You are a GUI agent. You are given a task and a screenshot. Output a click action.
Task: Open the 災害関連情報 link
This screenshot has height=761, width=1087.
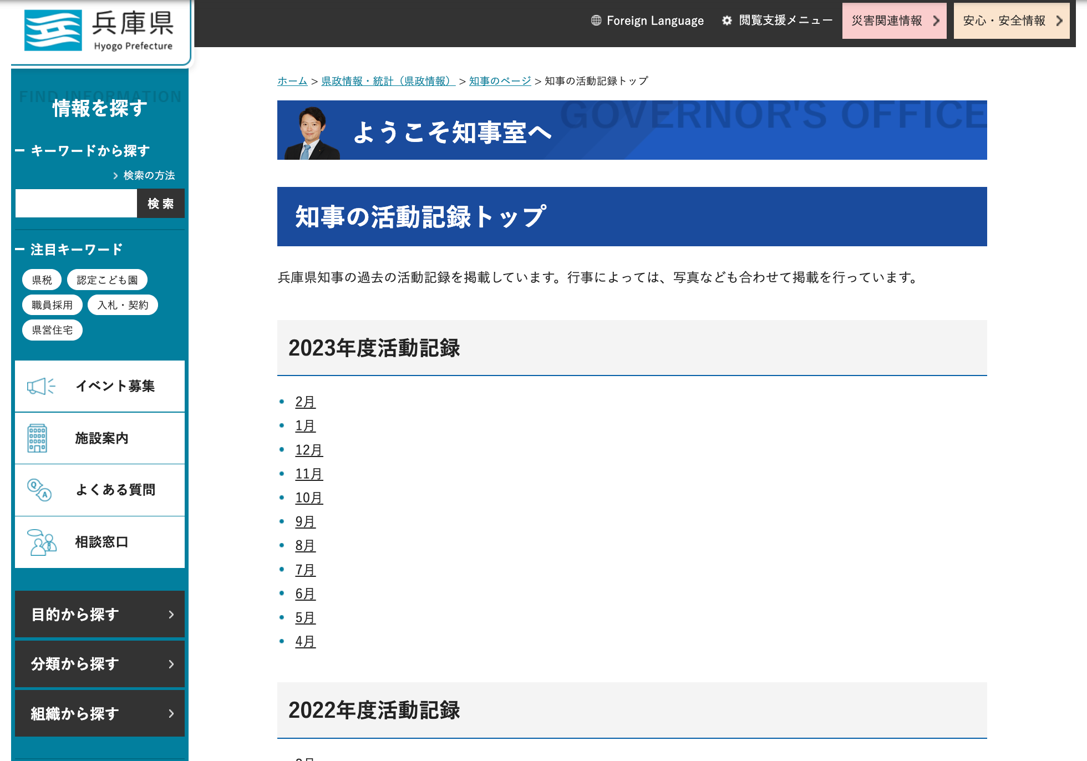coord(894,21)
